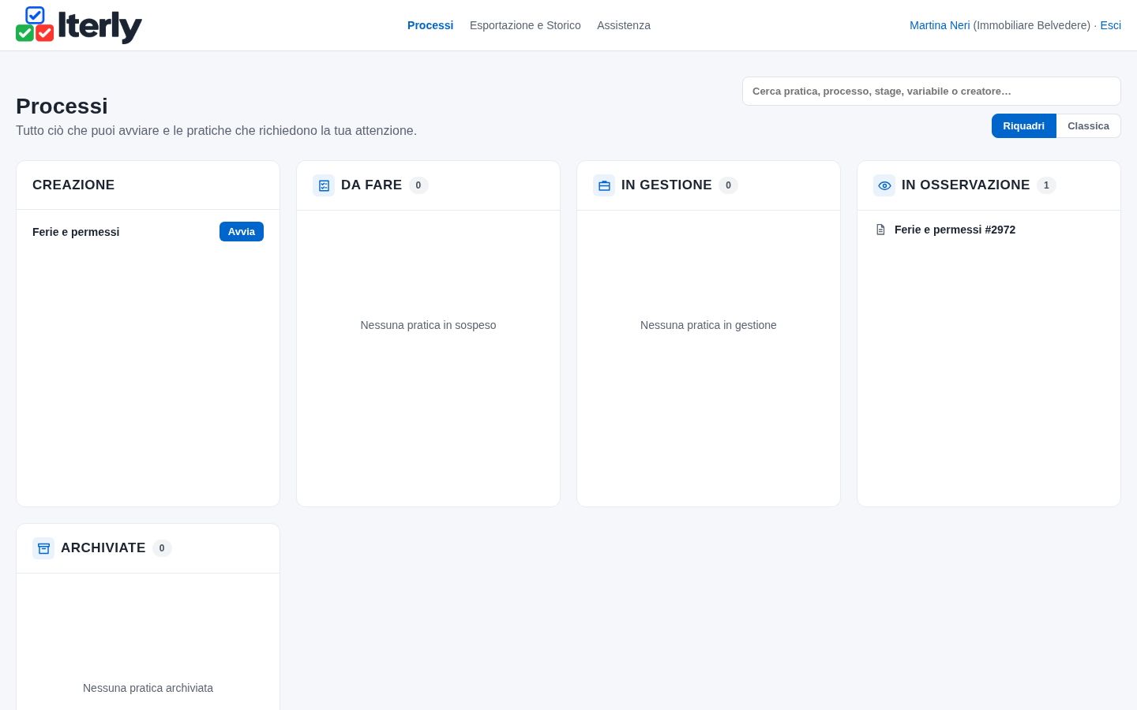This screenshot has width=1137, height=710.
Task: Click '(Immobiliare Belvedere)' company text
Action: click(1031, 25)
